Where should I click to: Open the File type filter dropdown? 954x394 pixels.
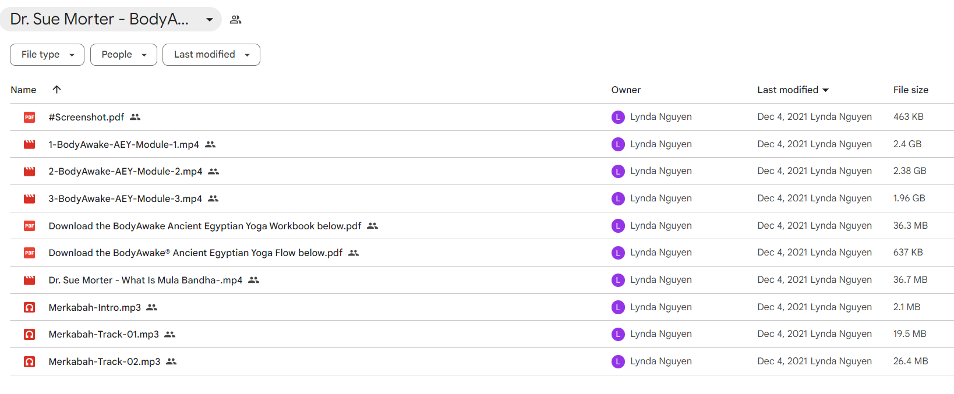[x=47, y=55]
